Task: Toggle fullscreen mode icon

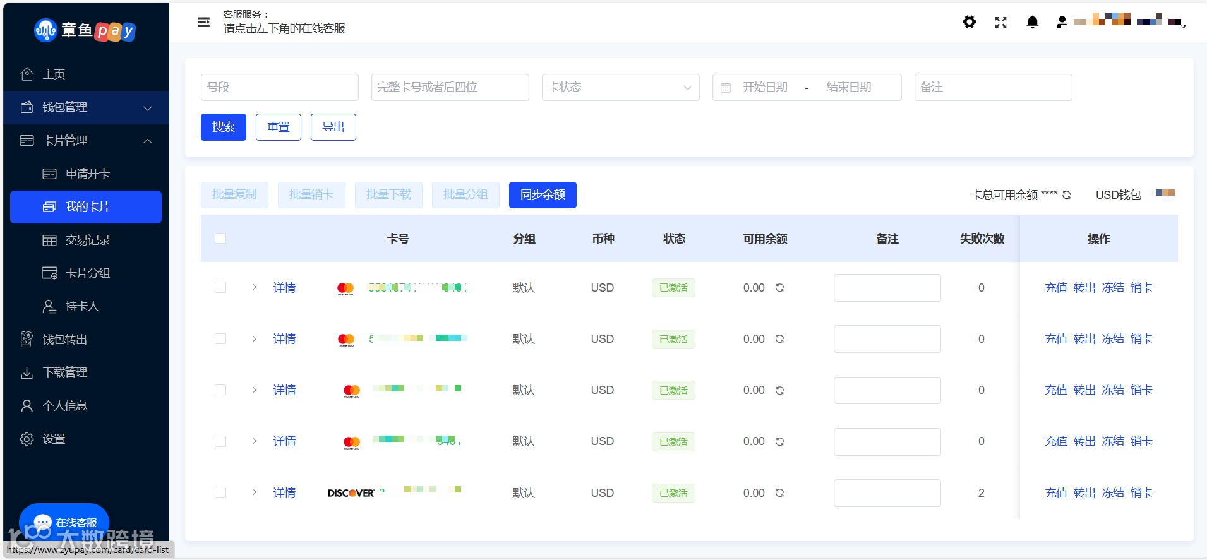Action: click(1000, 22)
